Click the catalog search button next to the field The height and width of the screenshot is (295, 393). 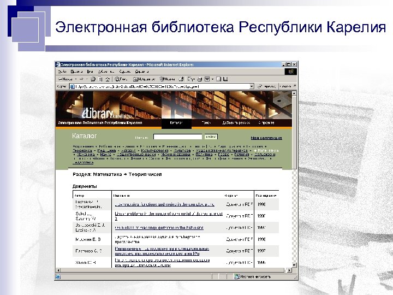[211, 137]
